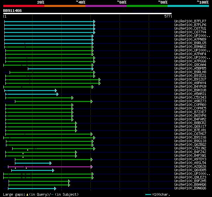Click the cyan alignment bar for B9HIU8
The width and height of the screenshot is (212, 197).
point(30,91)
